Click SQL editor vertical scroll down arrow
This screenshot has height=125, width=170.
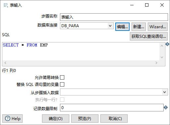coord(162,57)
